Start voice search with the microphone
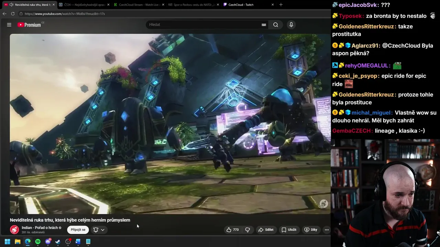 (291, 25)
